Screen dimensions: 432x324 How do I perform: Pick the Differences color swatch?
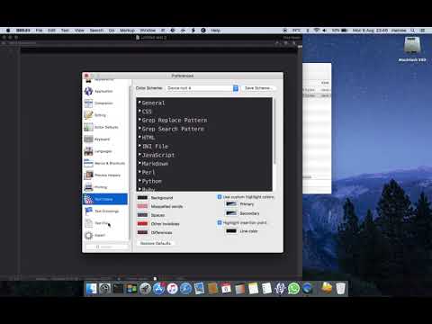[142, 232]
